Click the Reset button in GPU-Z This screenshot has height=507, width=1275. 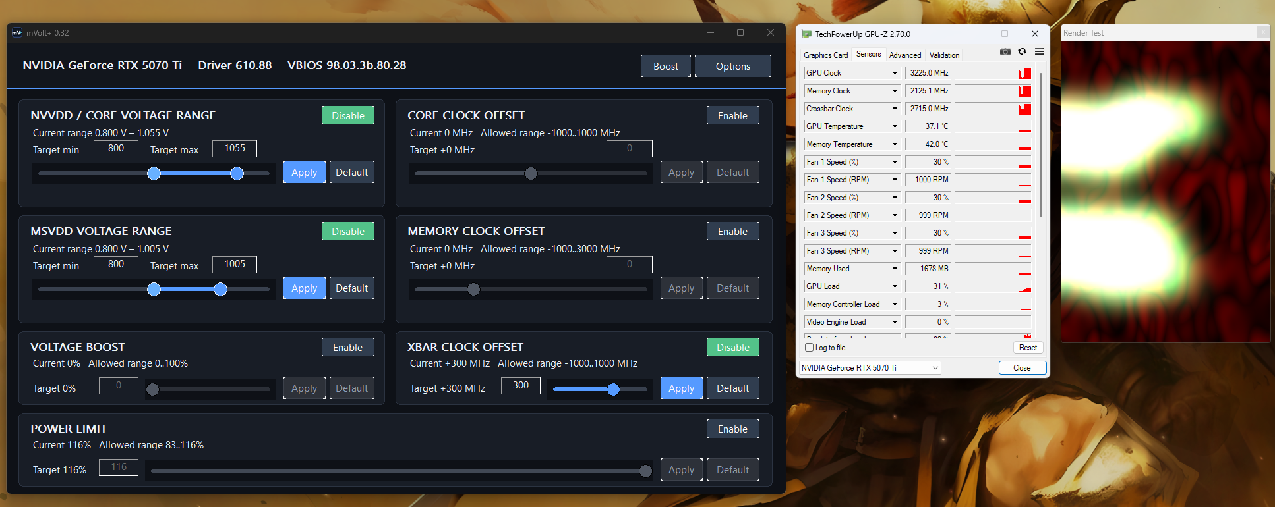[x=1028, y=348]
